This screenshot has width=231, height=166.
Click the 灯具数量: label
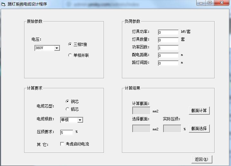pyautogui.click(x=141, y=39)
